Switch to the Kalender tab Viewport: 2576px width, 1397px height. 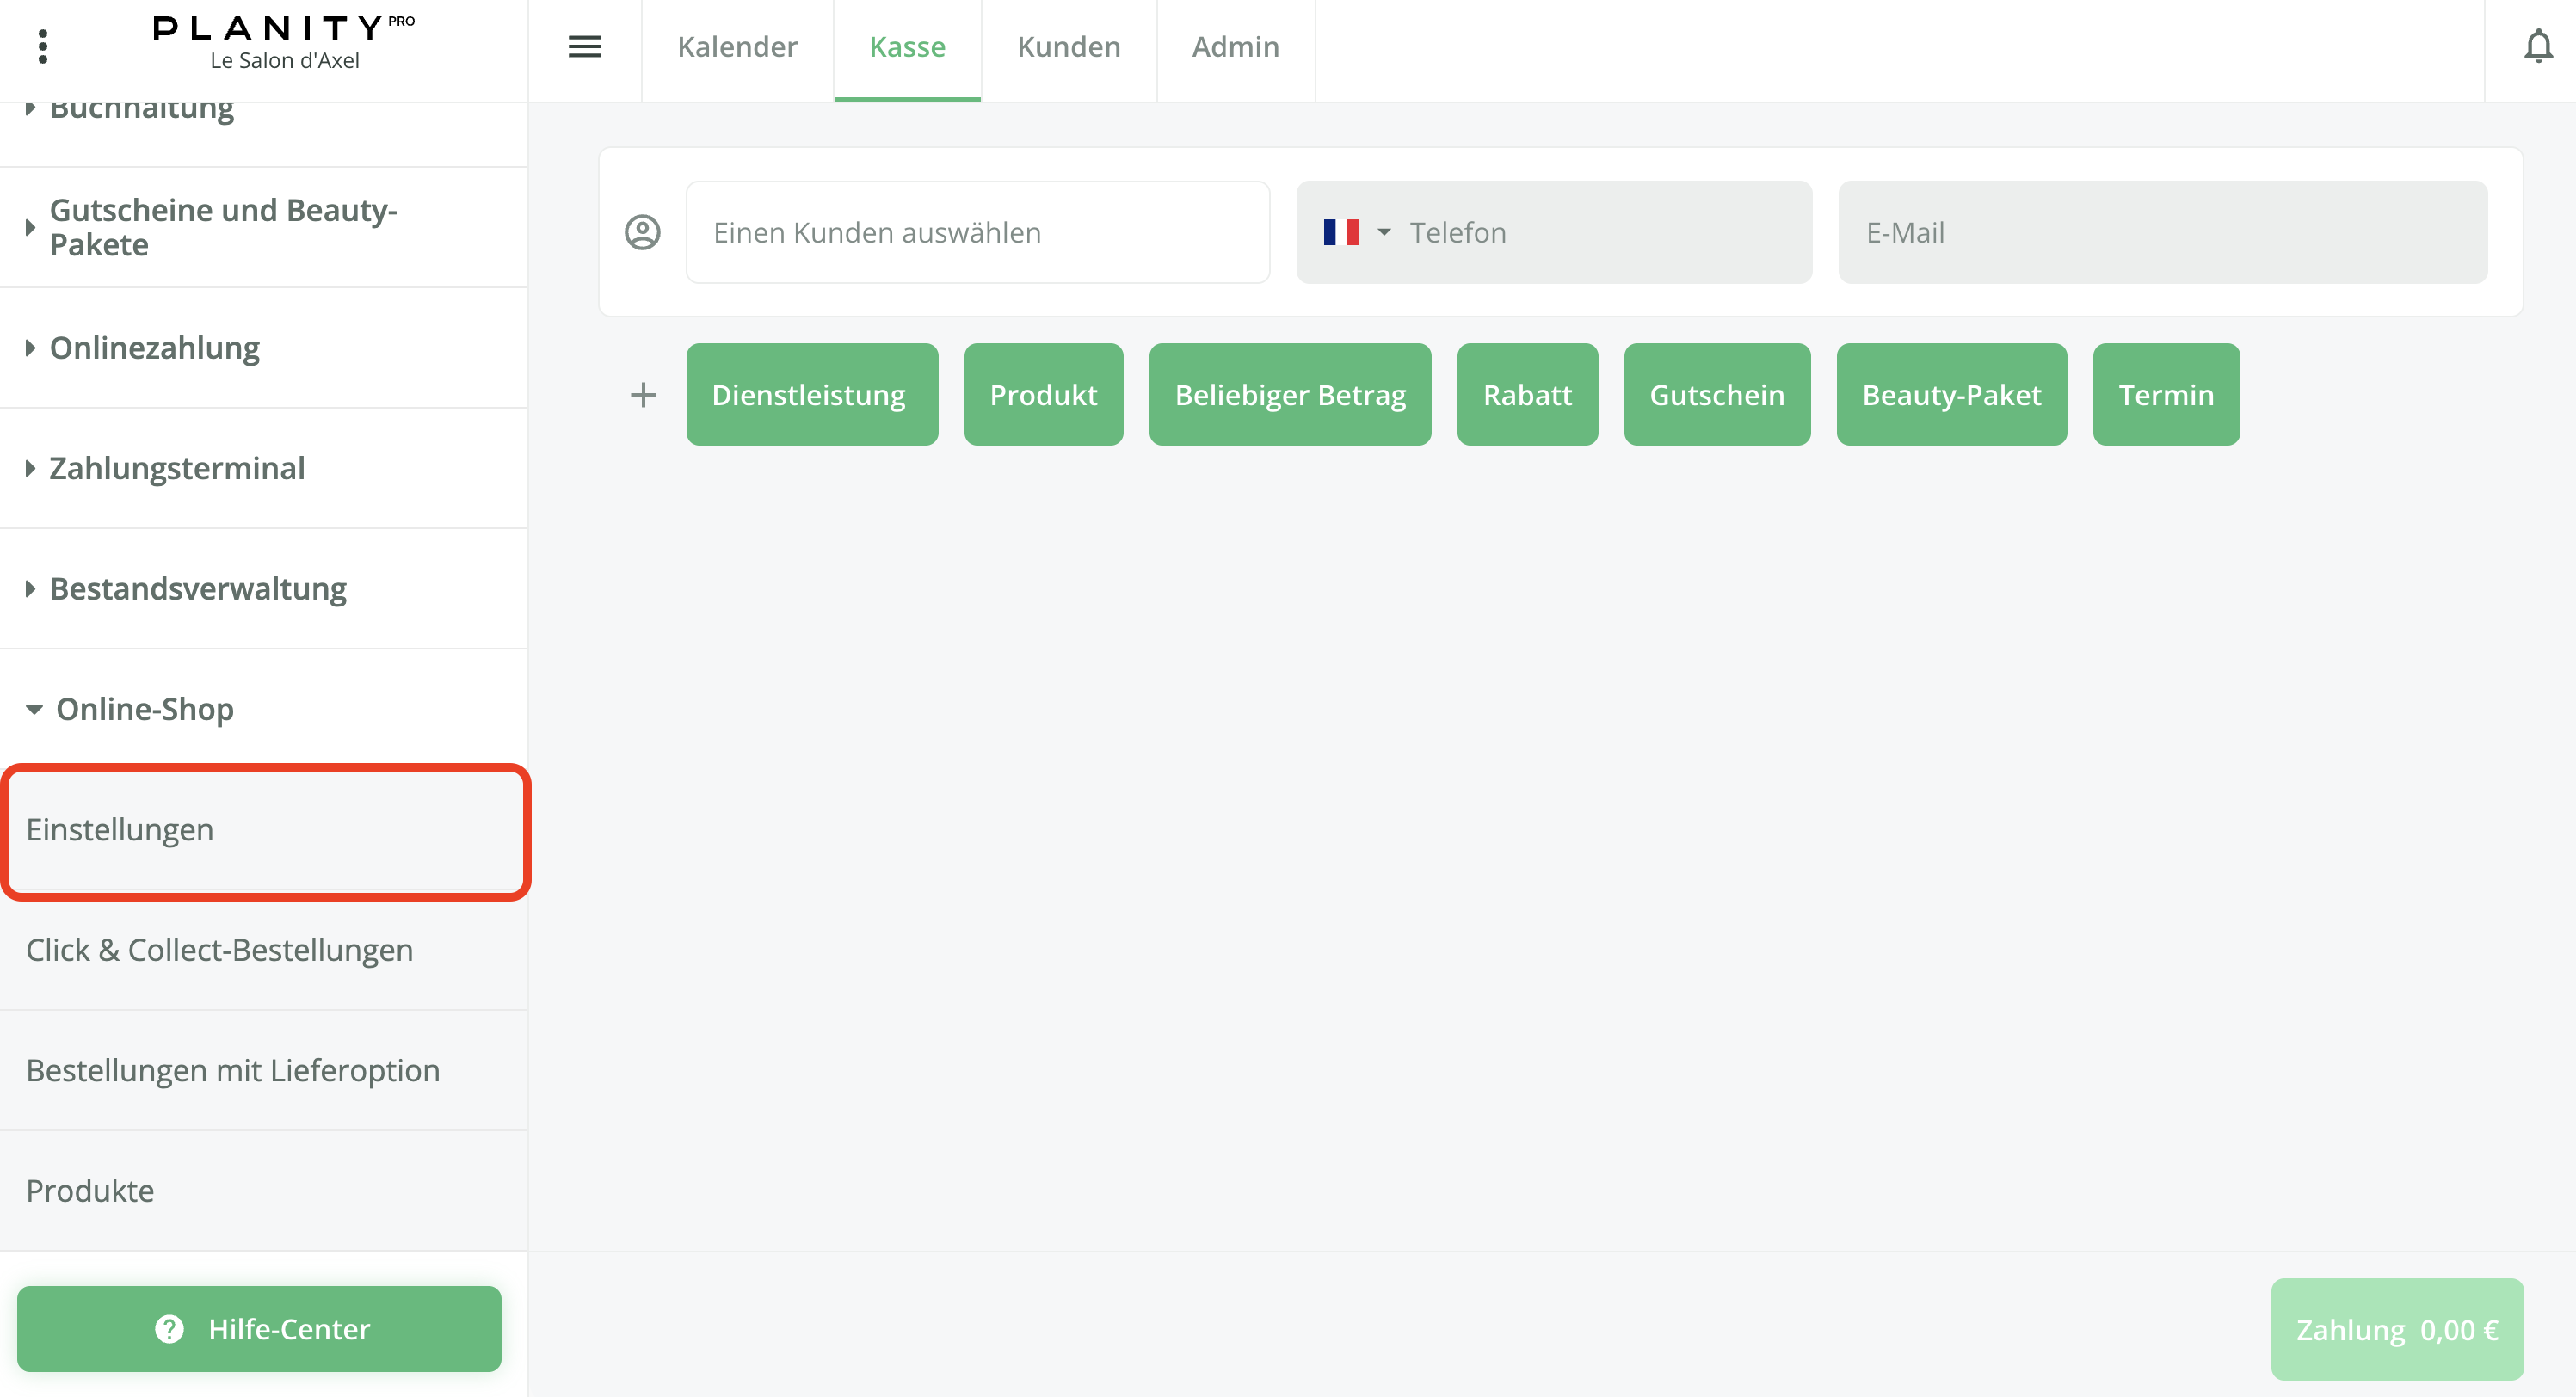[x=737, y=47]
